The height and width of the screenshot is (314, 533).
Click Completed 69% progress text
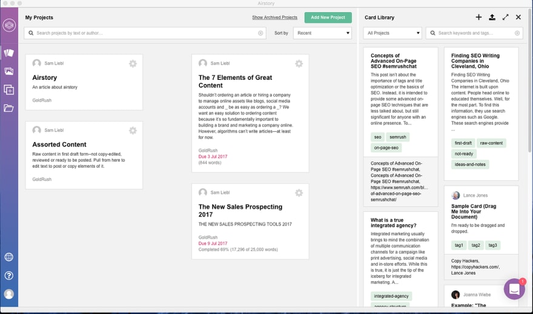238,249
